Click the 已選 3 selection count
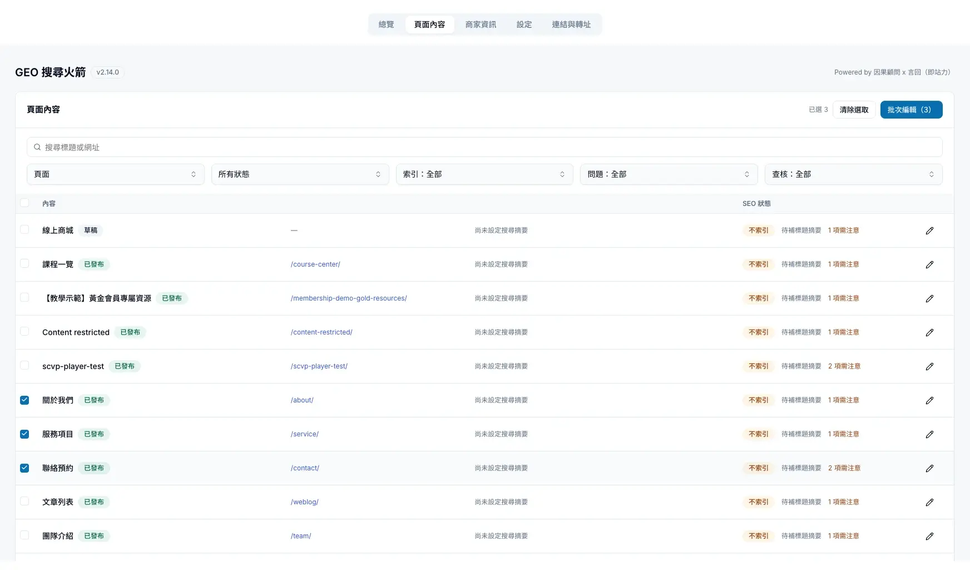The width and height of the screenshot is (970, 570). pyautogui.click(x=818, y=110)
